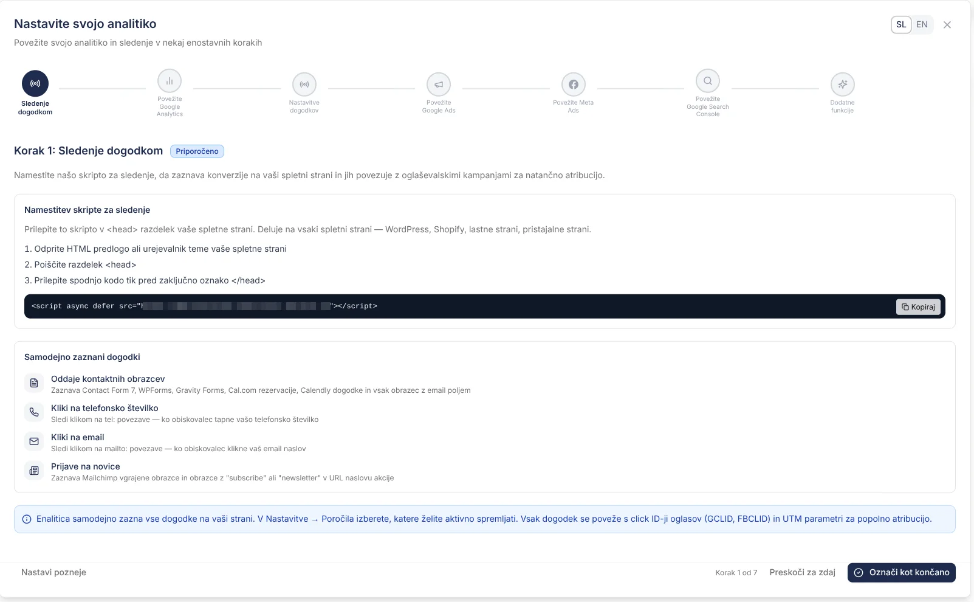Click the contact form document icon
The width and height of the screenshot is (974, 602).
pyautogui.click(x=34, y=383)
